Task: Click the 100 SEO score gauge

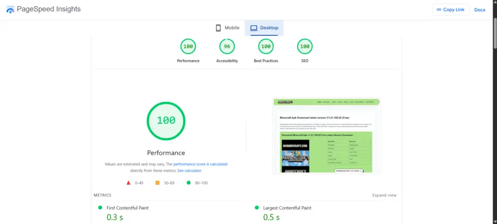Action: [304, 47]
